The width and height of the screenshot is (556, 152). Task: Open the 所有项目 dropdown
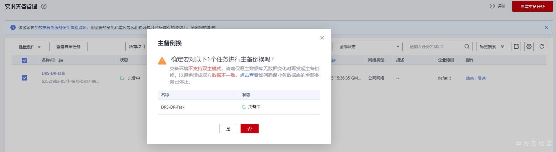tap(137, 47)
